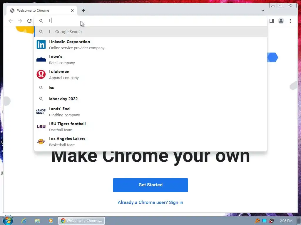
Task: Close the Welcome to Chrome tab
Action: coord(72,11)
